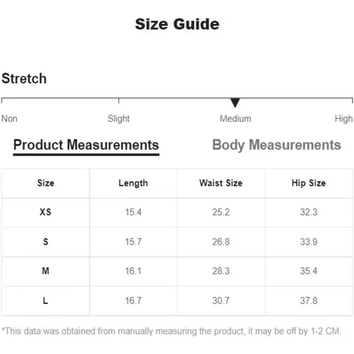Select the L hip value 37.8
This screenshot has width=354, height=354.
click(x=309, y=301)
